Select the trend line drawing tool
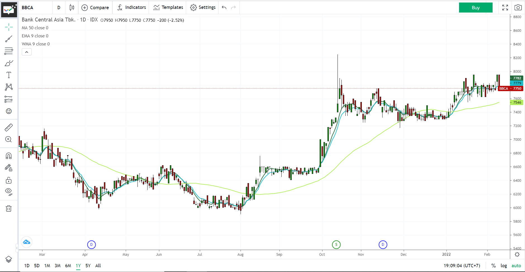Image resolution: width=525 pixels, height=272 pixels. point(9,39)
